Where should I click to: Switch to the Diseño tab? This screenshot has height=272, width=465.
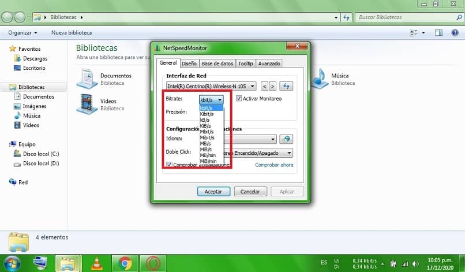pos(189,64)
